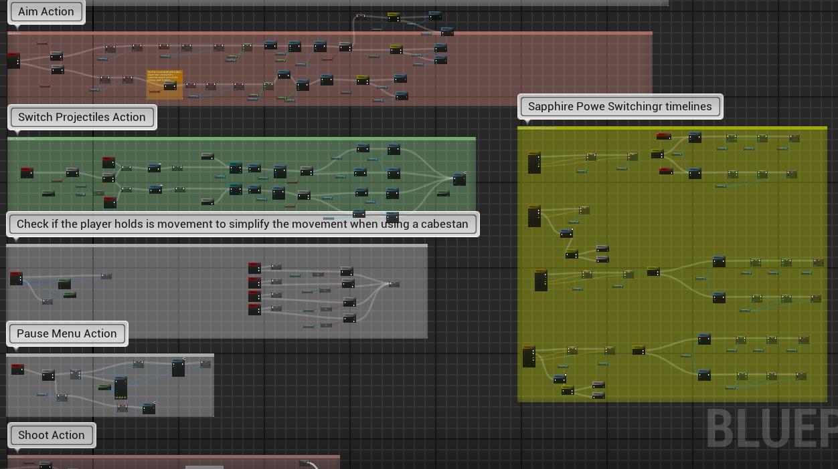838x469 pixels.
Task: Click the lone red node at the left of the cabestan comment box
Action: point(16,279)
